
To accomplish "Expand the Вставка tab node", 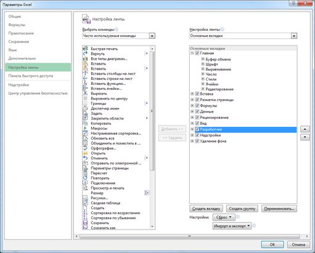I will [x=192, y=94].
